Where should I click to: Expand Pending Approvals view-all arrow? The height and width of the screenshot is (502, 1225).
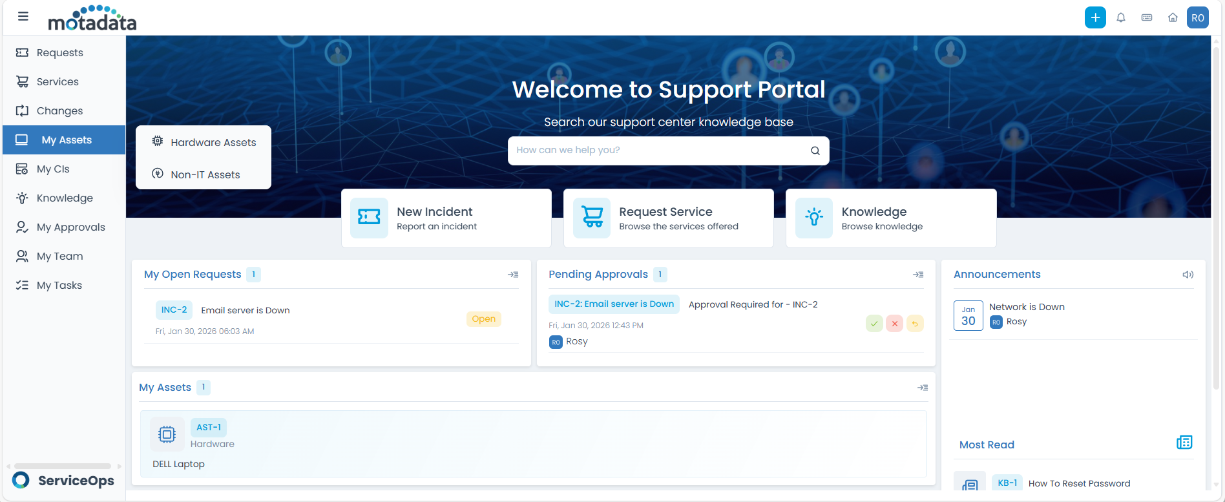pos(918,275)
